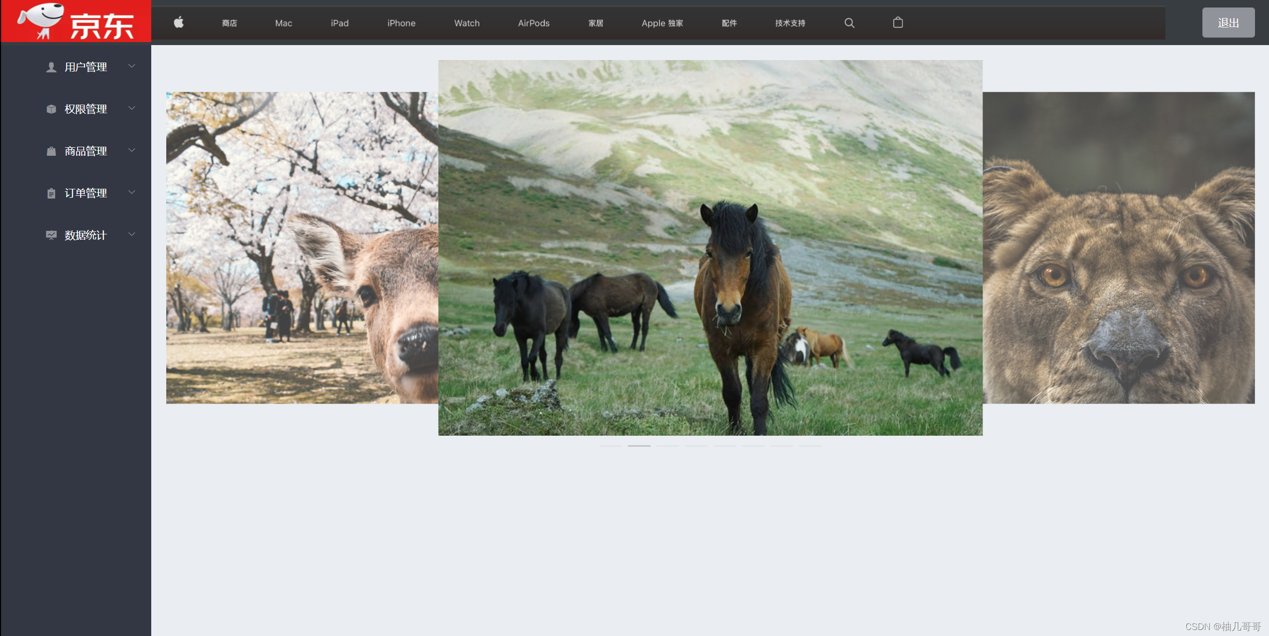The image size is (1269, 636).
Task: Open the iPhone menu item
Action: [401, 23]
